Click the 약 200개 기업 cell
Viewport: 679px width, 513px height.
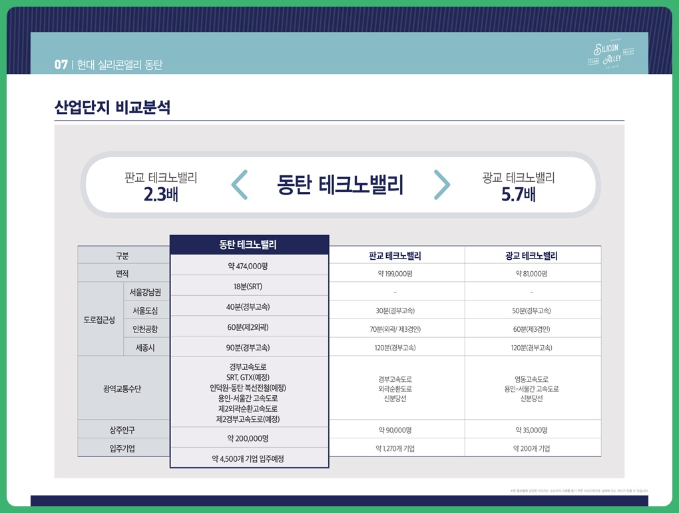[x=531, y=448]
